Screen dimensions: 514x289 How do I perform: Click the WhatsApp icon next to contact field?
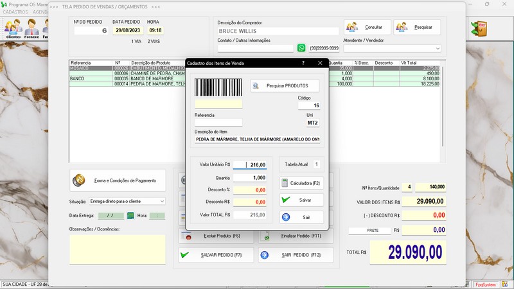(301, 48)
